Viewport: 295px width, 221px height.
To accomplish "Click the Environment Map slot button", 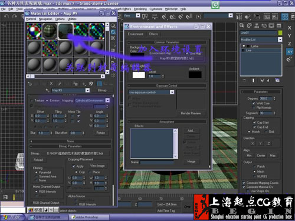I will (x=176, y=58).
